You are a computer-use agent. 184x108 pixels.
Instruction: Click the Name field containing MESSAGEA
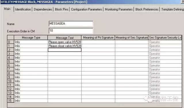coord(71,24)
